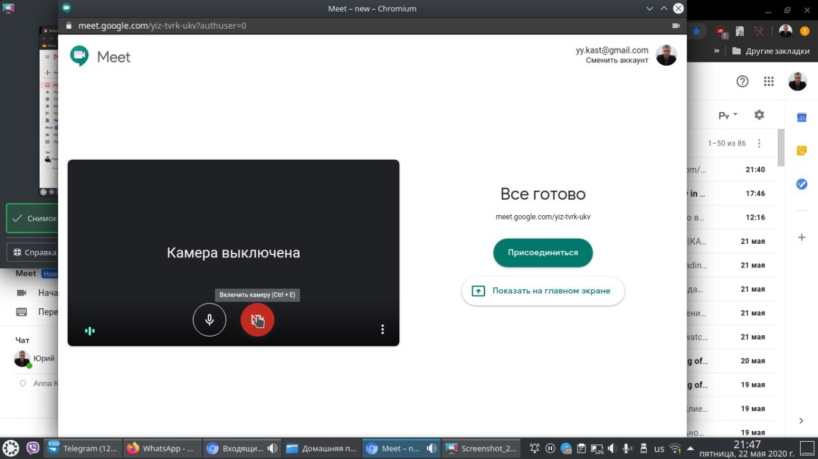Click the meeting link meet.google.com/yiz-tvrk-ukv

(x=543, y=217)
